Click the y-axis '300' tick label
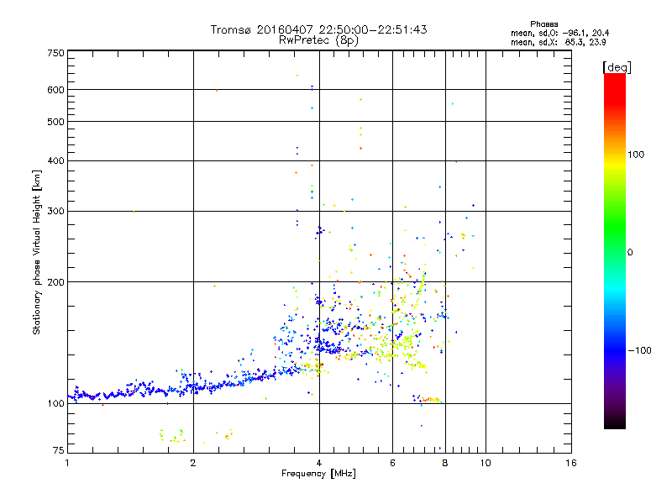Viewport: 672px width, 504px height. [55, 212]
